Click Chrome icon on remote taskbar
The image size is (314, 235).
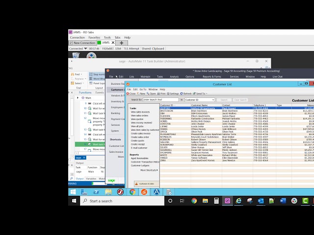[132, 192]
